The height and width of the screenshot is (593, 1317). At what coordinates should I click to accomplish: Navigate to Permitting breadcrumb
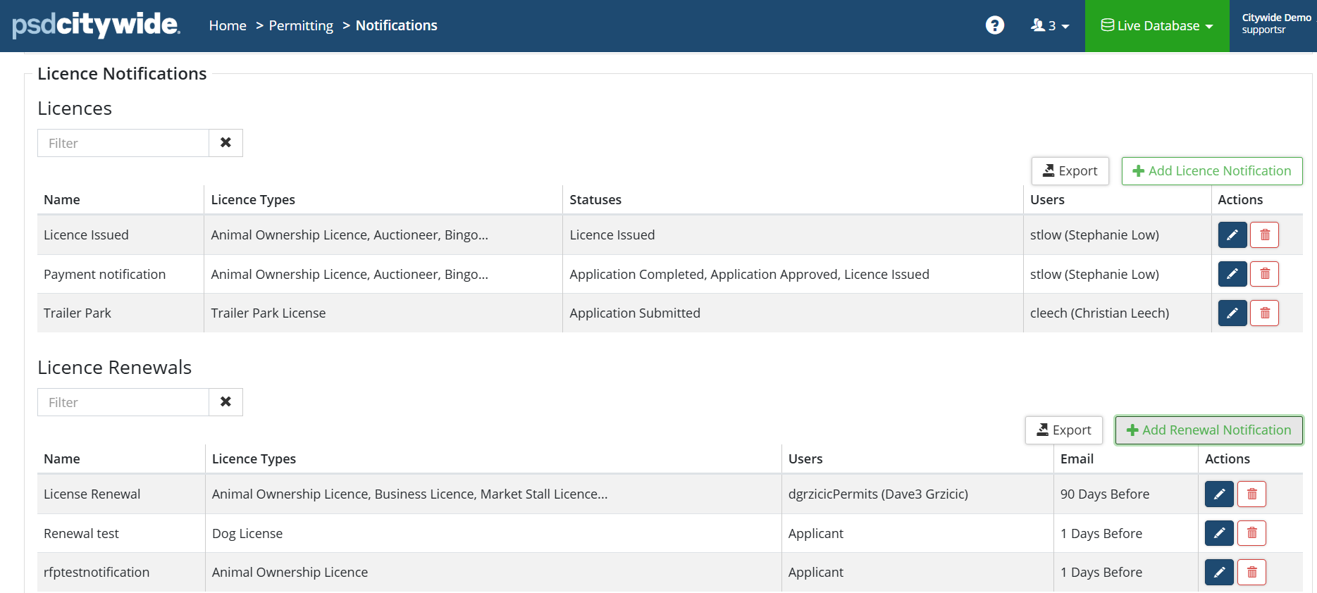[x=301, y=26]
